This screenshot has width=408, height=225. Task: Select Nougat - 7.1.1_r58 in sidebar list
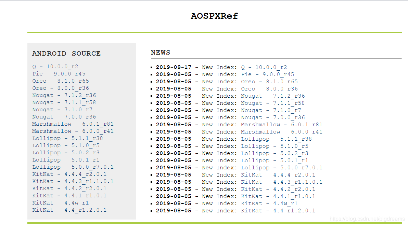64,102
